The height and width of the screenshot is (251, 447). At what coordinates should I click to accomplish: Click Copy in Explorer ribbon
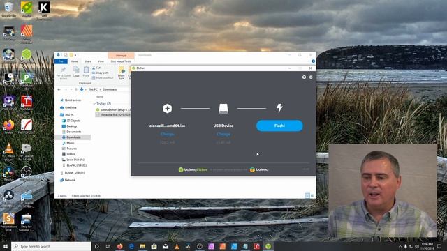tap(76, 72)
